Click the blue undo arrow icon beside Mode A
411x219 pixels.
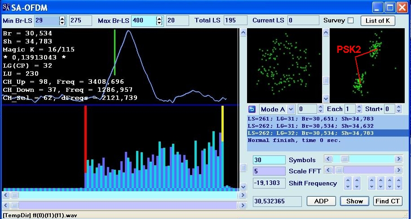coord(252,109)
